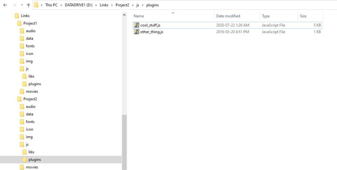Click the Back navigation arrow

[x=5, y=5]
